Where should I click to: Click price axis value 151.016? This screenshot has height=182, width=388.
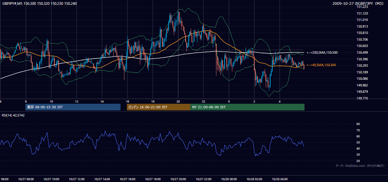point(363,20)
